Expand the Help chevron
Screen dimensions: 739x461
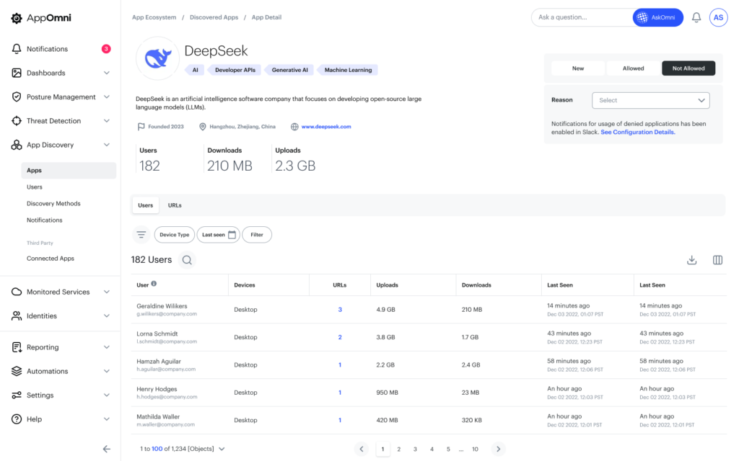107,419
